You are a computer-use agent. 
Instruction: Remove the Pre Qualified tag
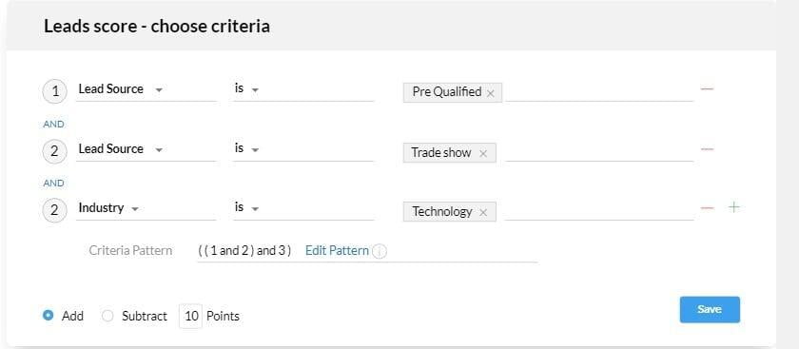(x=490, y=93)
